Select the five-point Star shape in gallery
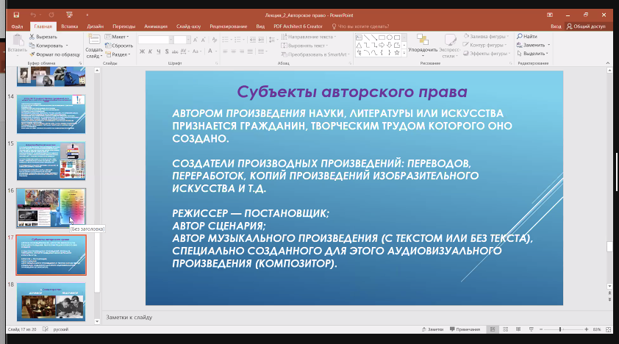The height and width of the screenshot is (344, 619). 397,52
